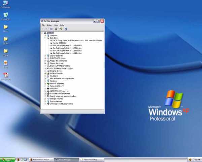This screenshot has width=202, height=162.
Task: Select the Network adapters label
Action: pyautogui.click(x=57, y=84)
